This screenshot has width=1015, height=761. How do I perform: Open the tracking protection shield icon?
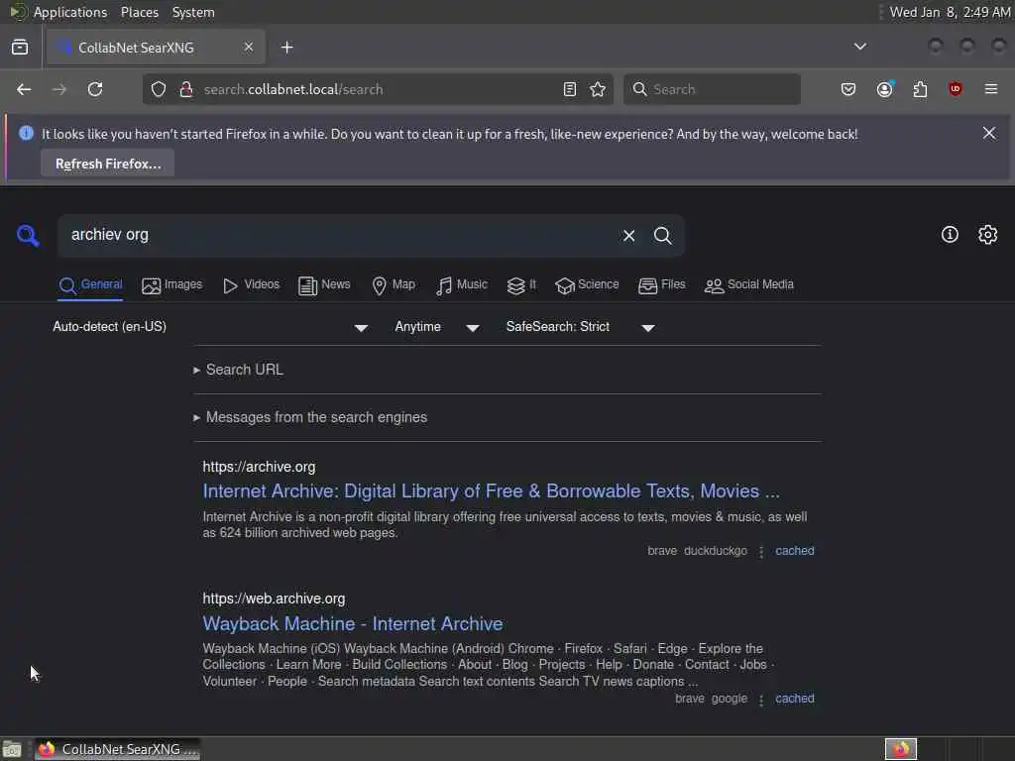point(159,89)
